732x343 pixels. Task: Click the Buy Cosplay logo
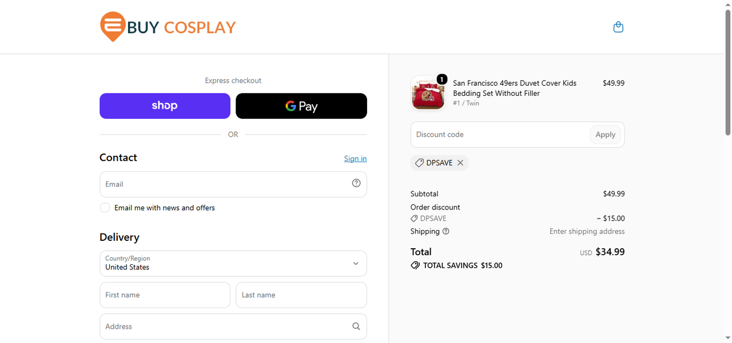pos(168,27)
